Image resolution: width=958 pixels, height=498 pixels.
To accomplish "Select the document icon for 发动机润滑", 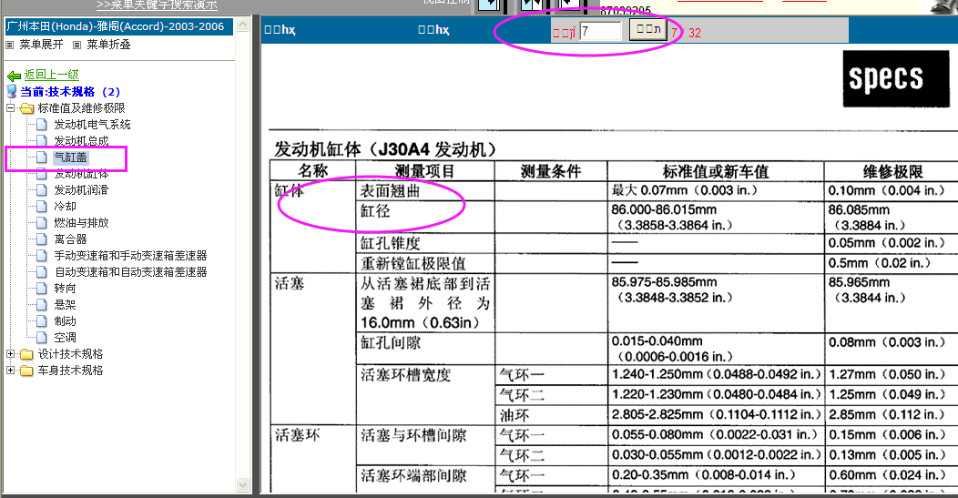I will click(42, 190).
